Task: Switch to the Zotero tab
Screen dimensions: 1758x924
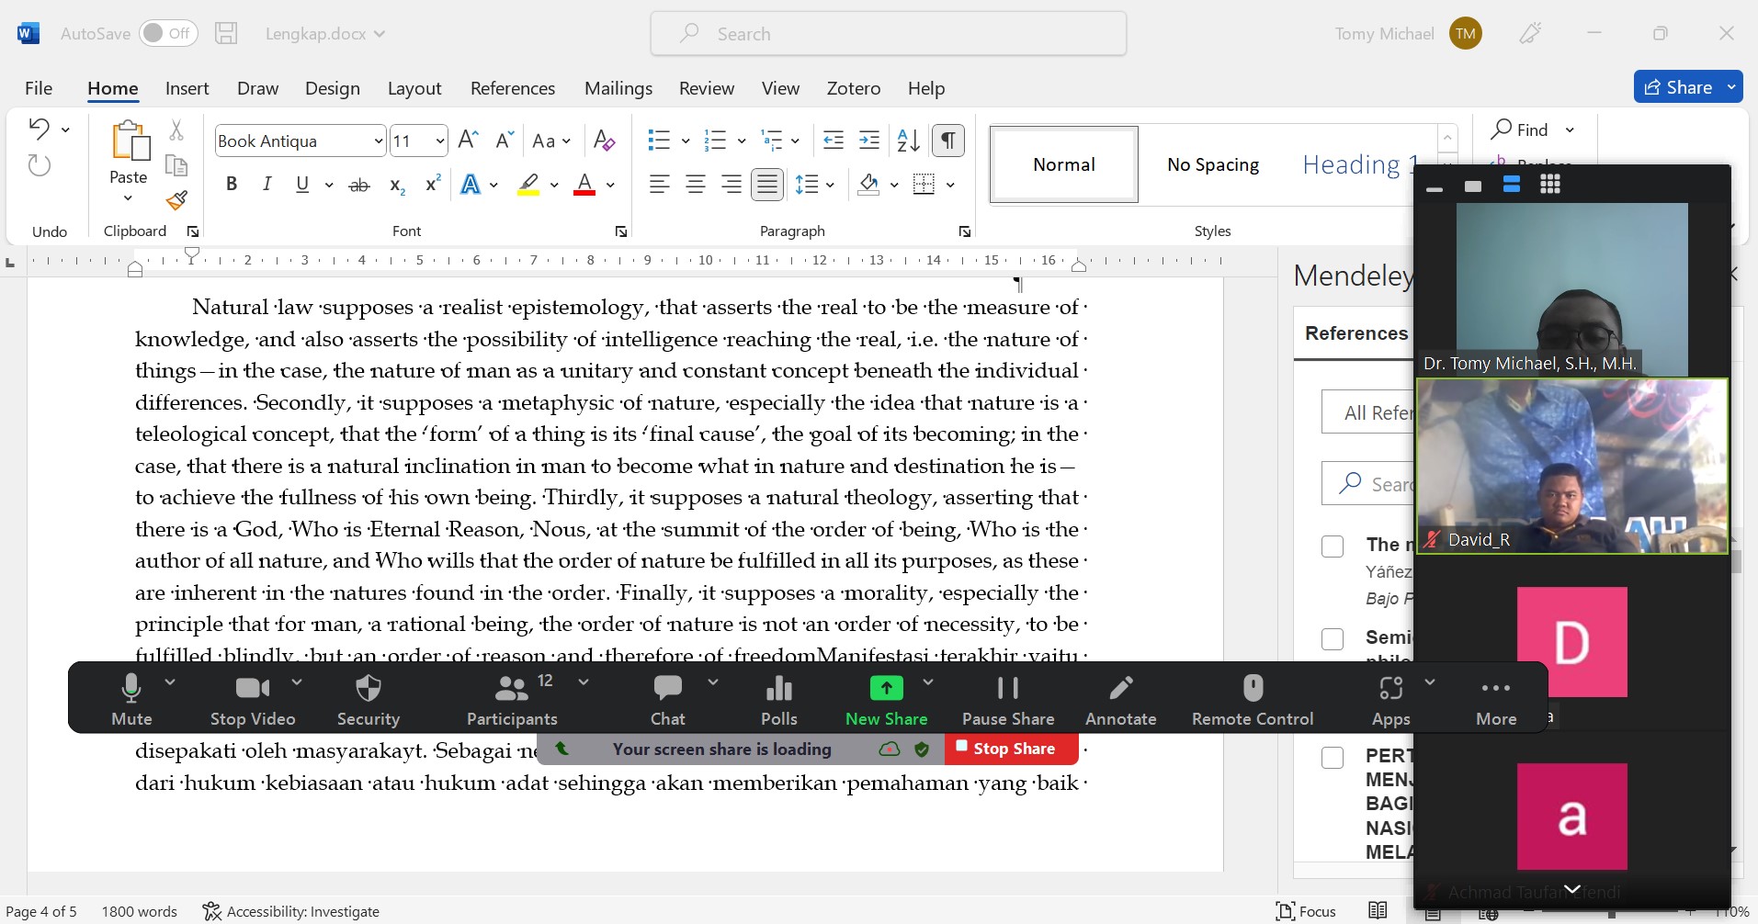Action: (x=853, y=88)
